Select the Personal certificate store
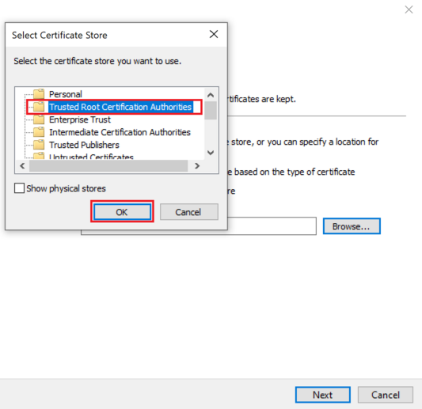422x409 pixels. 66,94
